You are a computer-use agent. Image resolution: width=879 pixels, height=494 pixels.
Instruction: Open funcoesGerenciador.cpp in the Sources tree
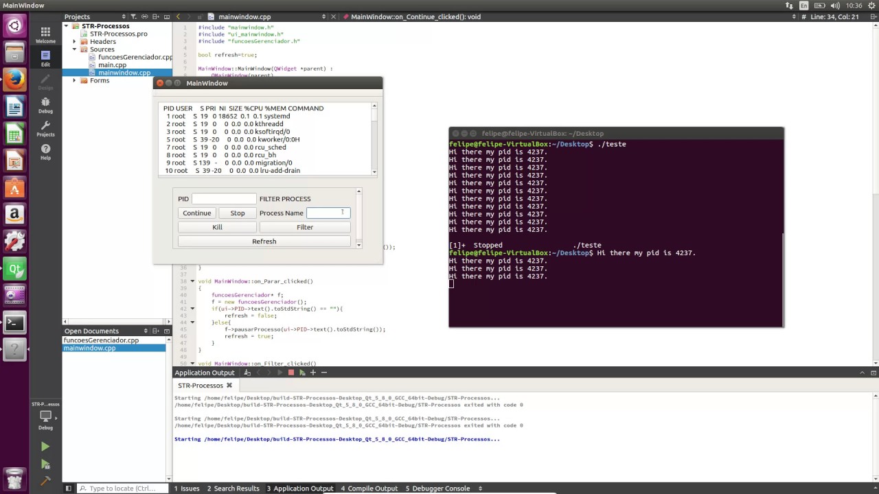click(135, 58)
